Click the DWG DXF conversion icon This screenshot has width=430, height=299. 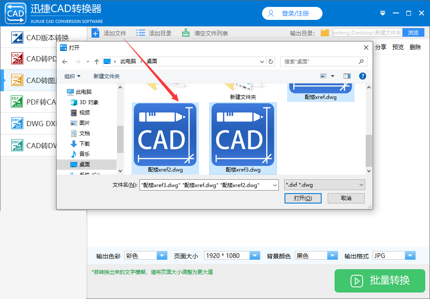pos(17,124)
